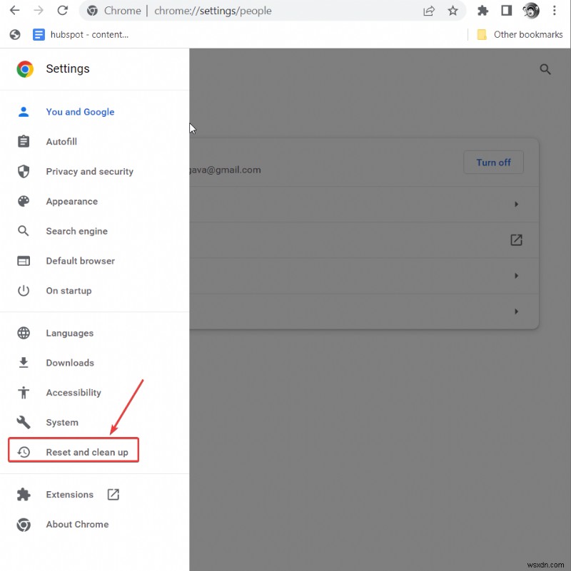Screen dimensions: 571x571
Task: Click the Turn off button
Action: pos(493,162)
